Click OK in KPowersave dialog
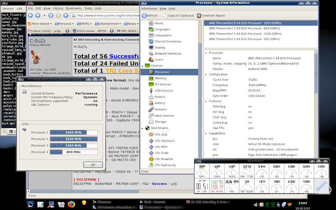This screenshot has width=336, height=210. (93, 165)
